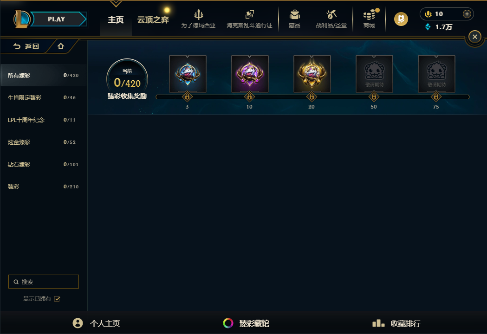Select 钻石臻彩 category
This screenshot has width=487, height=334.
click(x=43, y=164)
